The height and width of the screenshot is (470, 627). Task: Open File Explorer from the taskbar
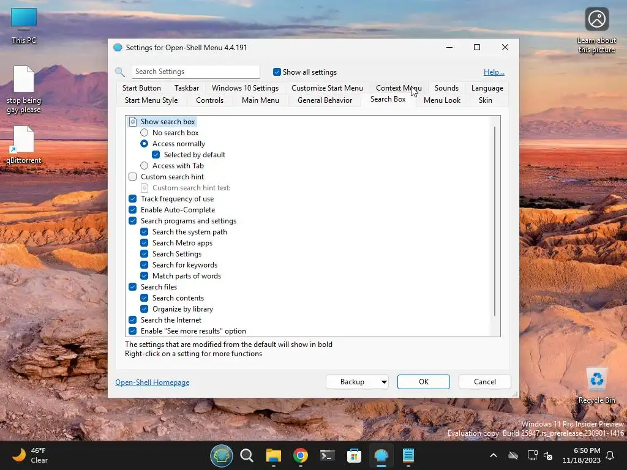point(274,455)
